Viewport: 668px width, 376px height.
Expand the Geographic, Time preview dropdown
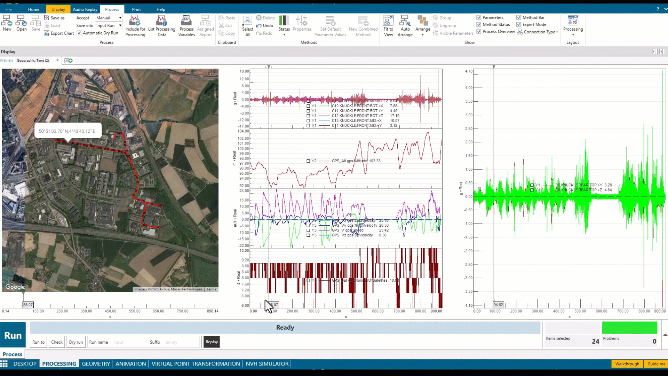coord(57,61)
